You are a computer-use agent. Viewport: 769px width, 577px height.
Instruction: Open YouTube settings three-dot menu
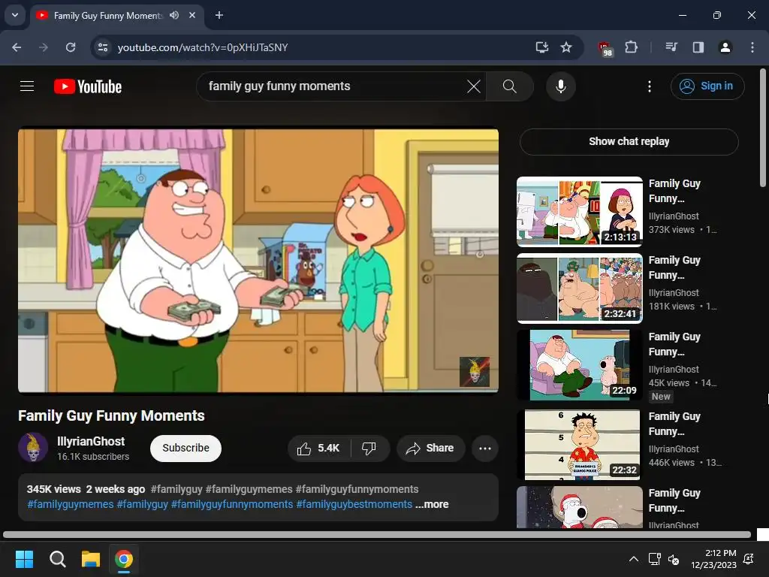click(x=650, y=86)
